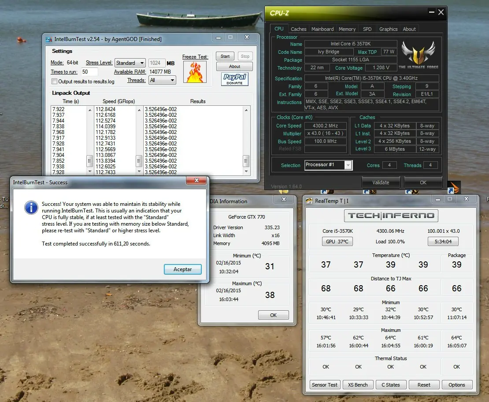Close the CPU-Z window
The height and width of the screenshot is (402, 489).
[x=441, y=12]
